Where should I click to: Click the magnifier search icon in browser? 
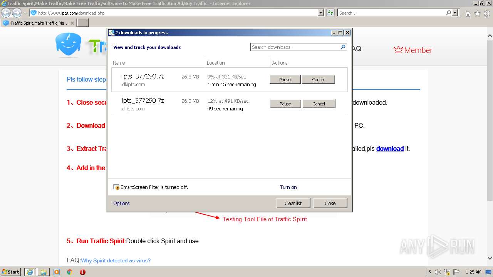coord(448,13)
